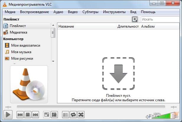Click the drop-files arrow placeholder in playlist
The width and height of the screenshot is (182, 122).
click(118, 74)
